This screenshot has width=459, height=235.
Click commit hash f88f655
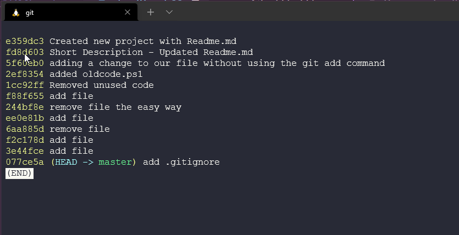(x=25, y=96)
